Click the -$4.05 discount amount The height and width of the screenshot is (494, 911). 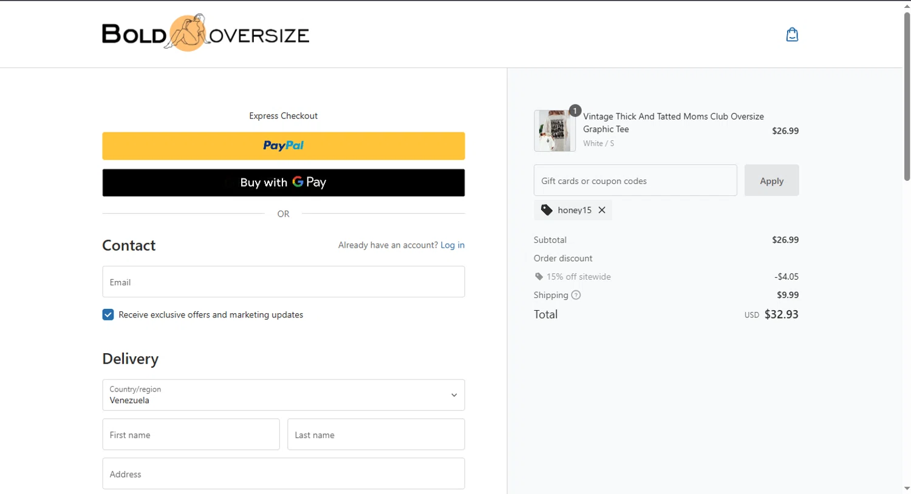point(786,277)
